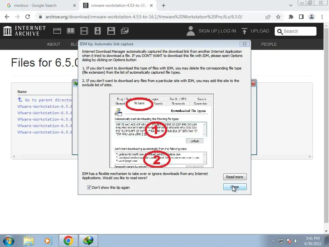The image size is (329, 247).
Task: Go back in browser history
Action: [7, 17]
